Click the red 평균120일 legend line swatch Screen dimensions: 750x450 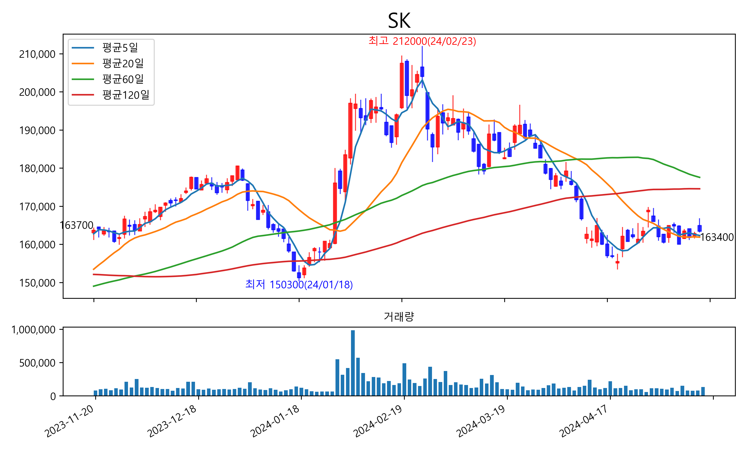[x=83, y=95]
